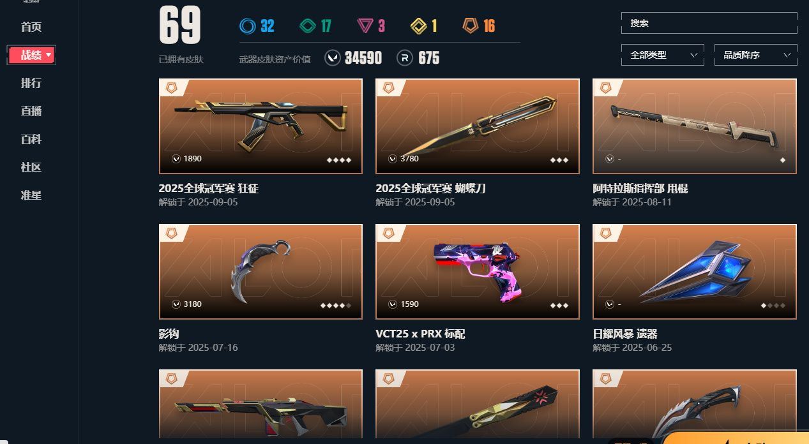Click the tier badge on 影钩 card
The width and height of the screenshot is (809, 444).
[171, 233]
